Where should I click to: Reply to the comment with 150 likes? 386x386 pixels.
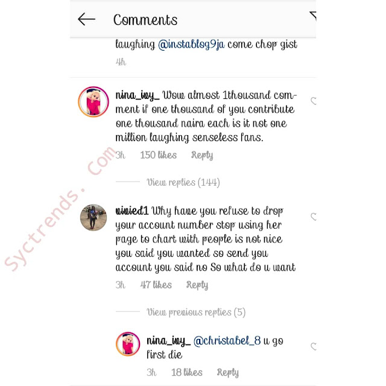pyautogui.click(x=202, y=156)
